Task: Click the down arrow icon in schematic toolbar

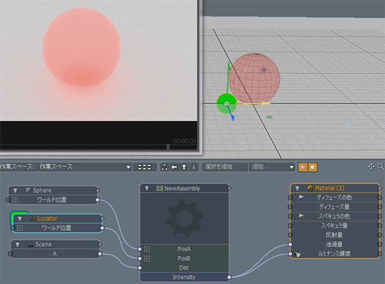Action: pyautogui.click(x=193, y=167)
